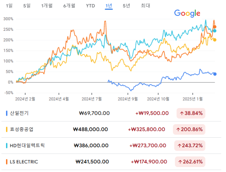Viewport: 226px width, 172px height.
Task: Click the 2024년 2월 axis label
Action: pos(25,99)
